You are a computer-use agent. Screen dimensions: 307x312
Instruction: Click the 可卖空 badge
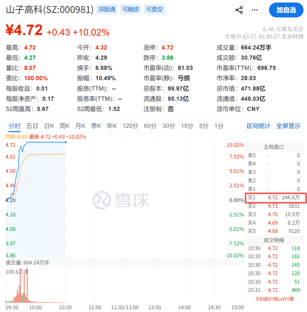(x=154, y=9)
